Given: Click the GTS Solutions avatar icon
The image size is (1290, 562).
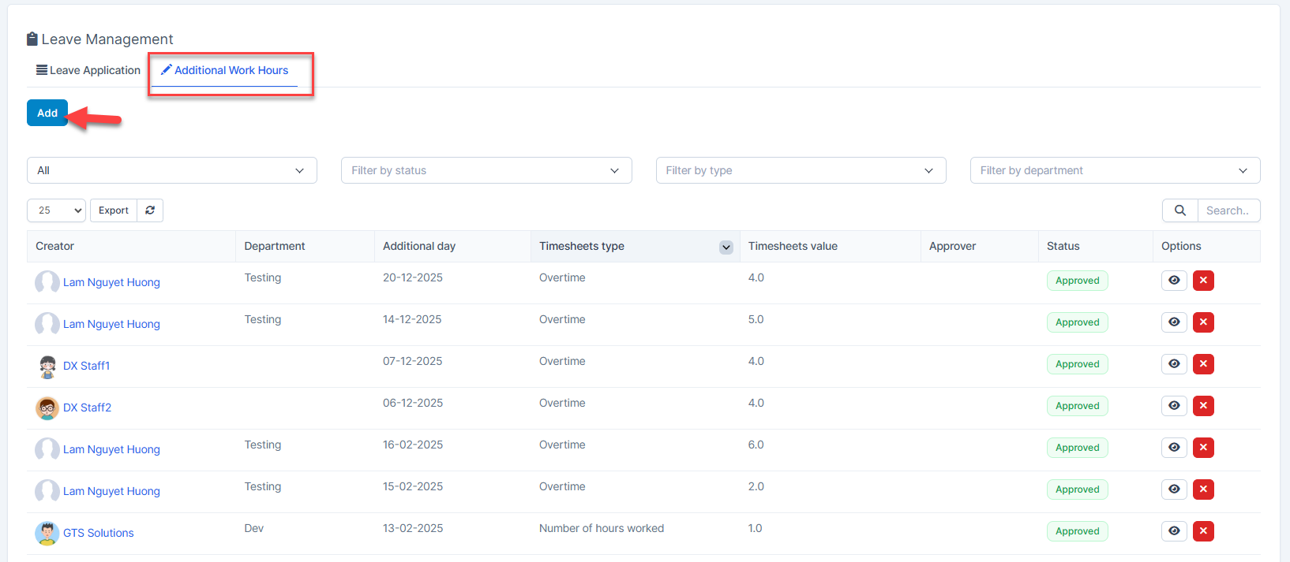Looking at the screenshot, I should pyautogui.click(x=47, y=533).
